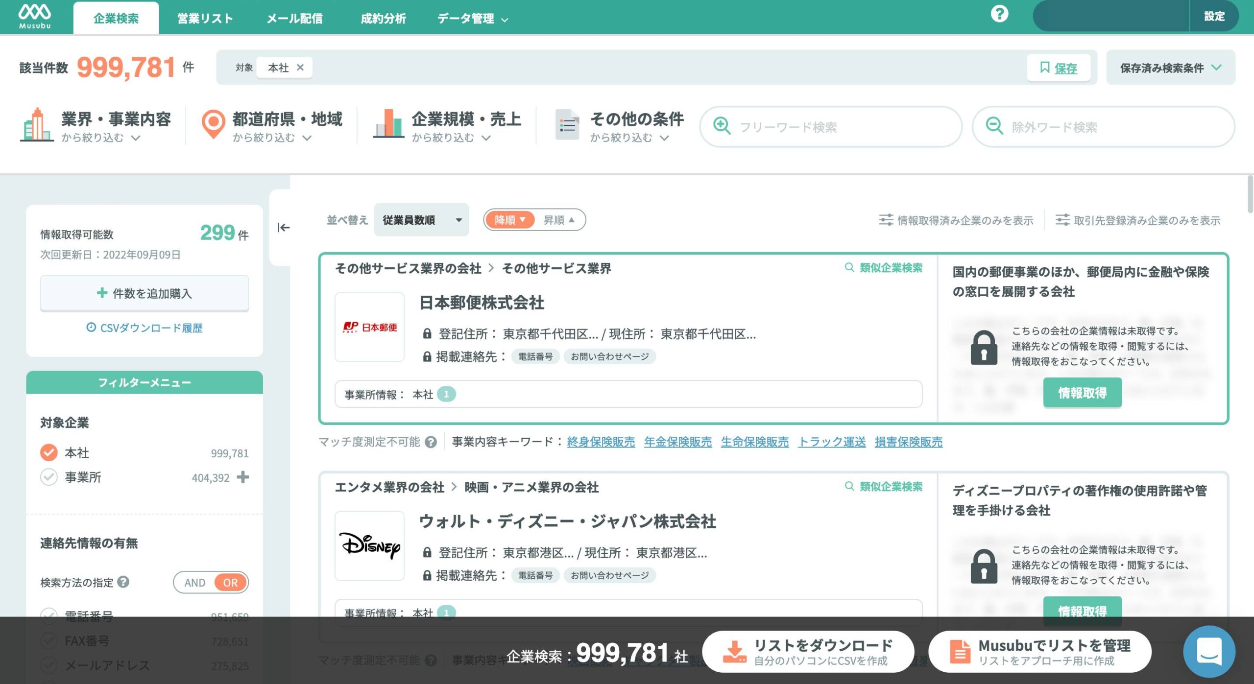Check the 事業所 target checkbox
This screenshot has width=1254, height=684.
point(49,477)
